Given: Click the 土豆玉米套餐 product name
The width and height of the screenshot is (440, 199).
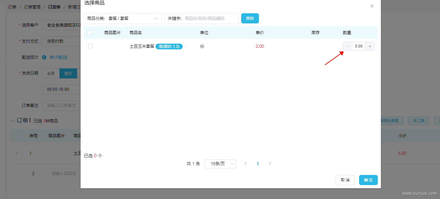Looking at the screenshot, I should tap(142, 46).
